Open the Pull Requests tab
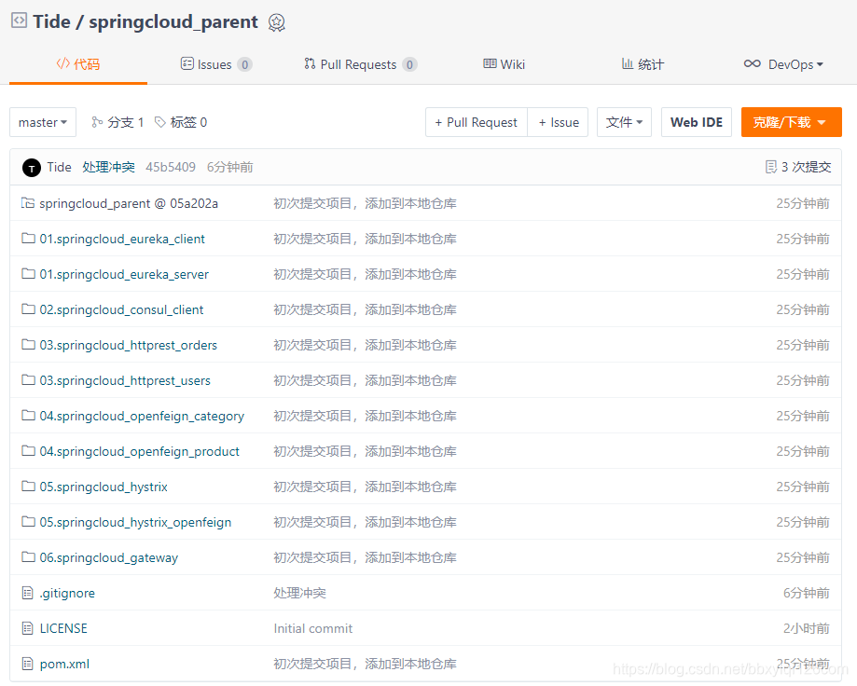857x686 pixels. (x=361, y=64)
